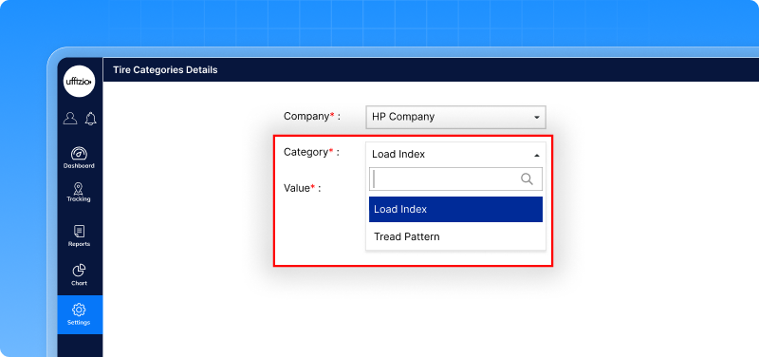Go to Dashboard in sidebar
759x357 pixels.
click(x=79, y=158)
